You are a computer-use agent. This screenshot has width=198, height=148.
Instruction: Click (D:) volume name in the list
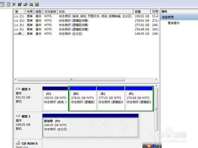tap(22, 21)
